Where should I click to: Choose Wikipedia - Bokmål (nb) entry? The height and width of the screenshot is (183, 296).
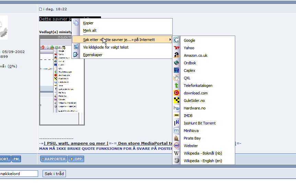[x=204, y=153]
